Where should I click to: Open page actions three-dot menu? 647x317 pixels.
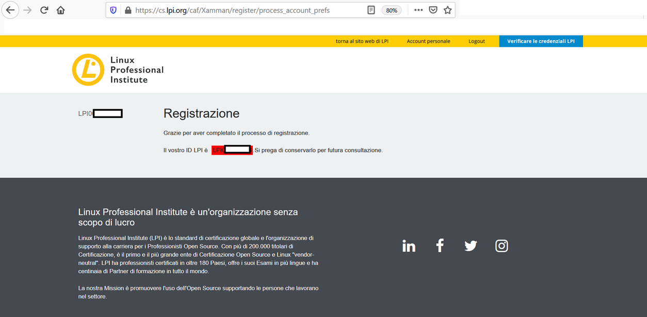pos(418,10)
